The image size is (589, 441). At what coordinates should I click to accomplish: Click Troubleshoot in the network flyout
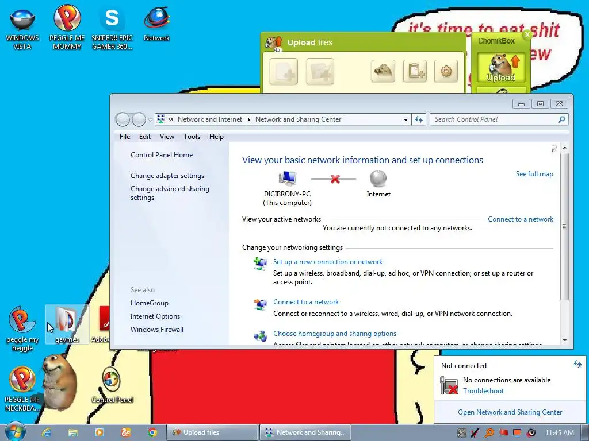pyautogui.click(x=483, y=390)
